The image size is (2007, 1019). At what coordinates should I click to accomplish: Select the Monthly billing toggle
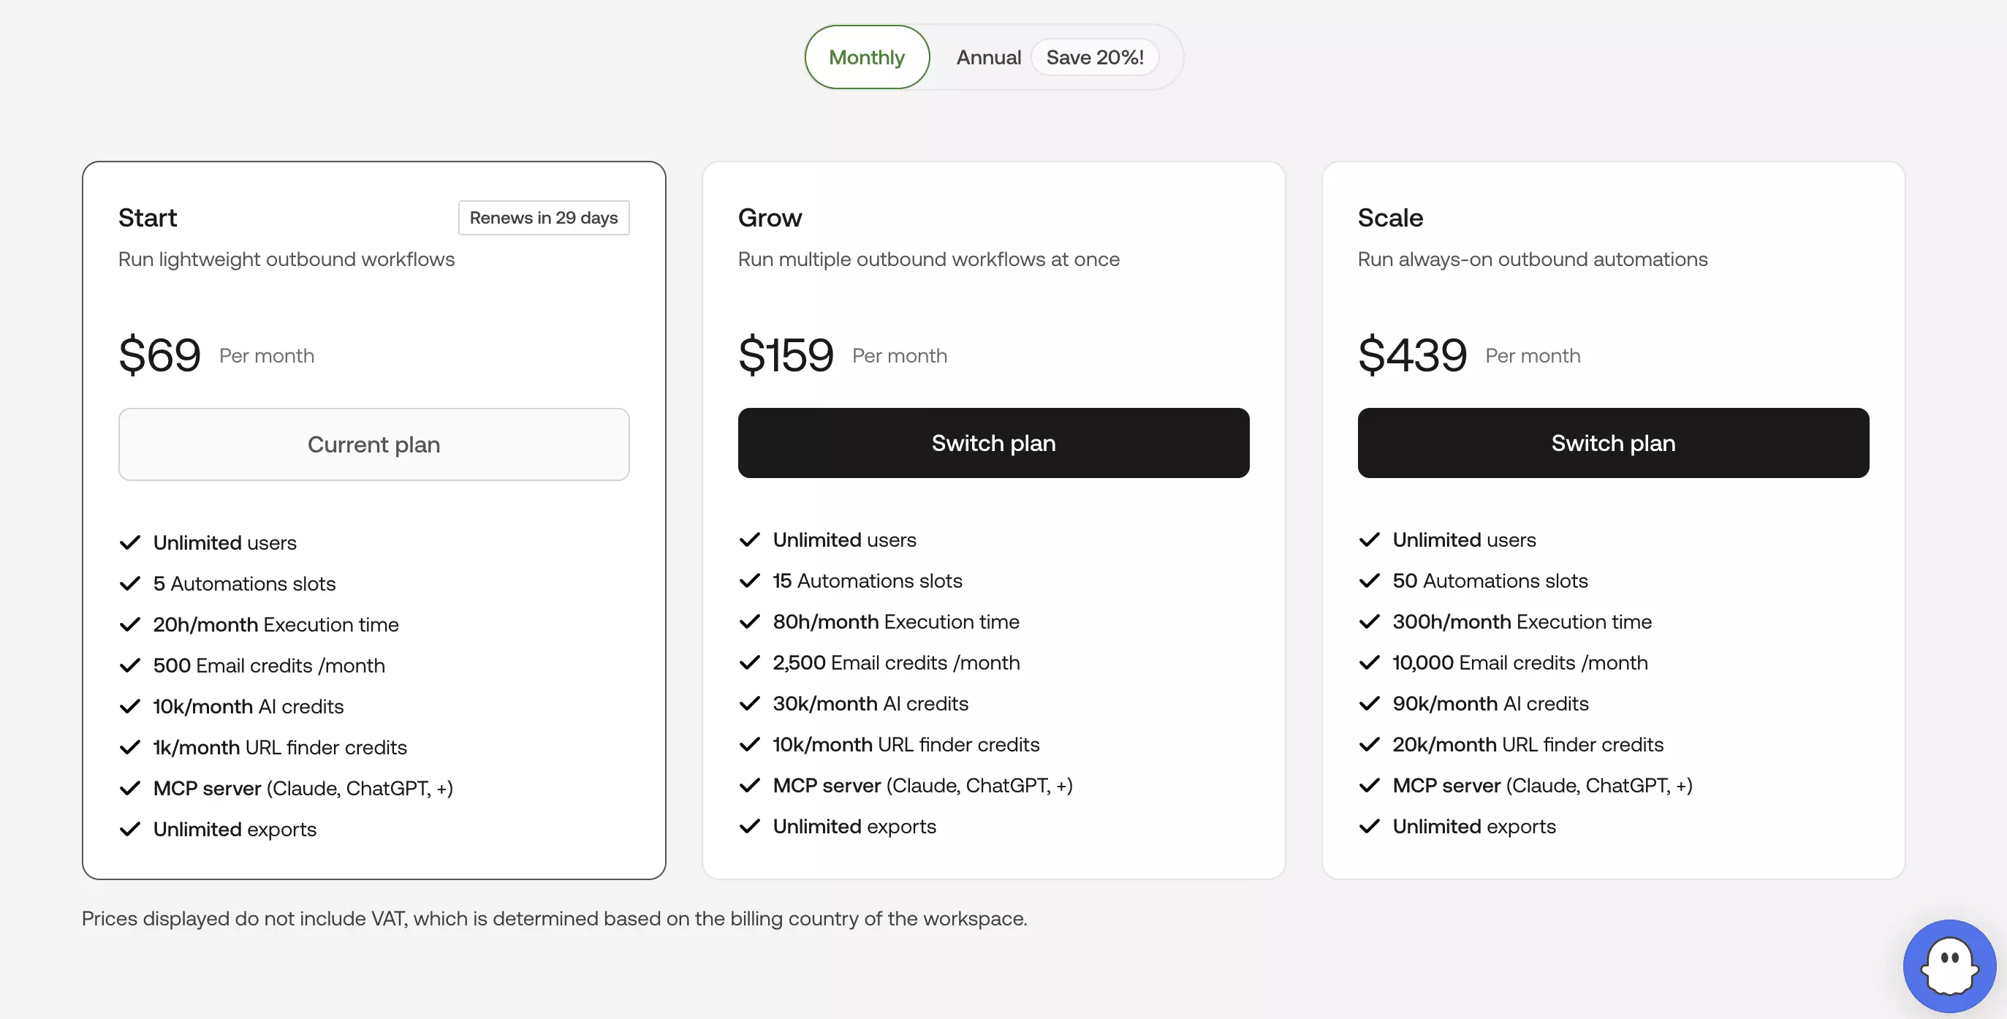(x=866, y=57)
